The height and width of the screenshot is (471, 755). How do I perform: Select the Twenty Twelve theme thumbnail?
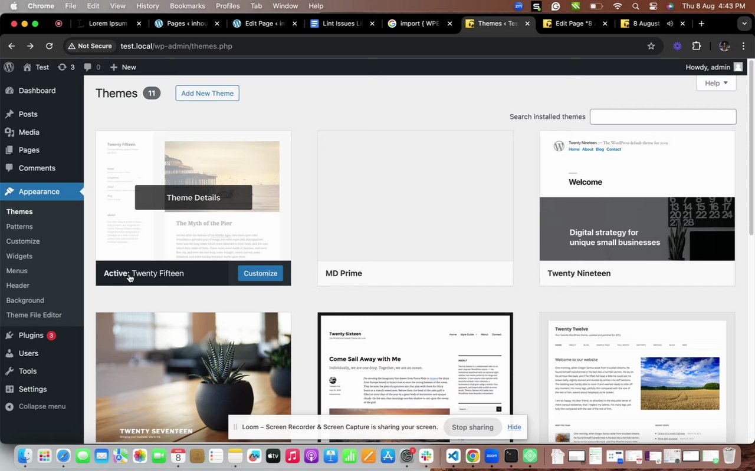pyautogui.click(x=637, y=377)
